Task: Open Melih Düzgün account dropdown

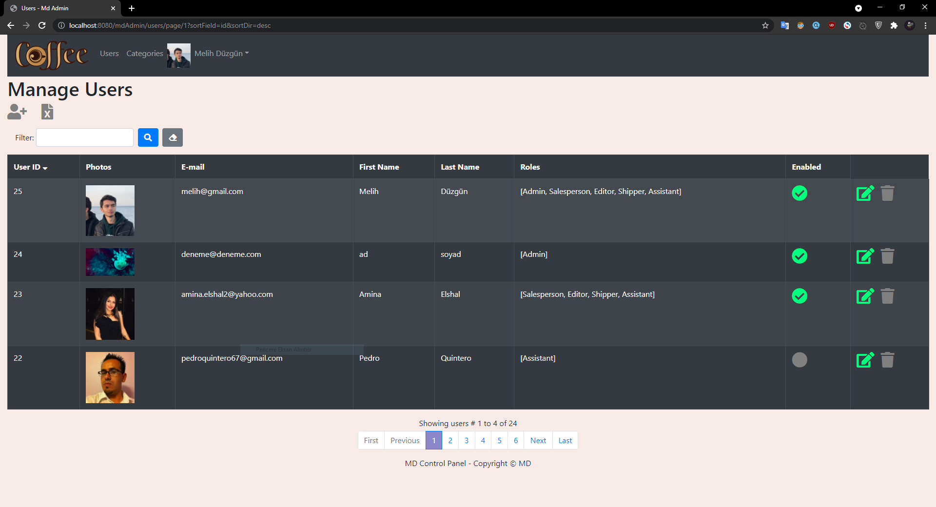Action: [x=221, y=54]
